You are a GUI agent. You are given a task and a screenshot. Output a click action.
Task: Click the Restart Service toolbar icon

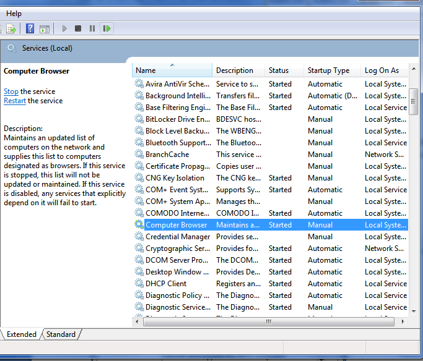pos(107,28)
